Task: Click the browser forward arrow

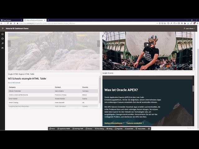Action: pyautogui.click(x=5, y=23)
